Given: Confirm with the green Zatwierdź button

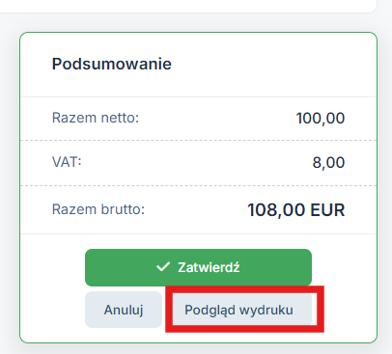Looking at the screenshot, I should click(x=198, y=267).
